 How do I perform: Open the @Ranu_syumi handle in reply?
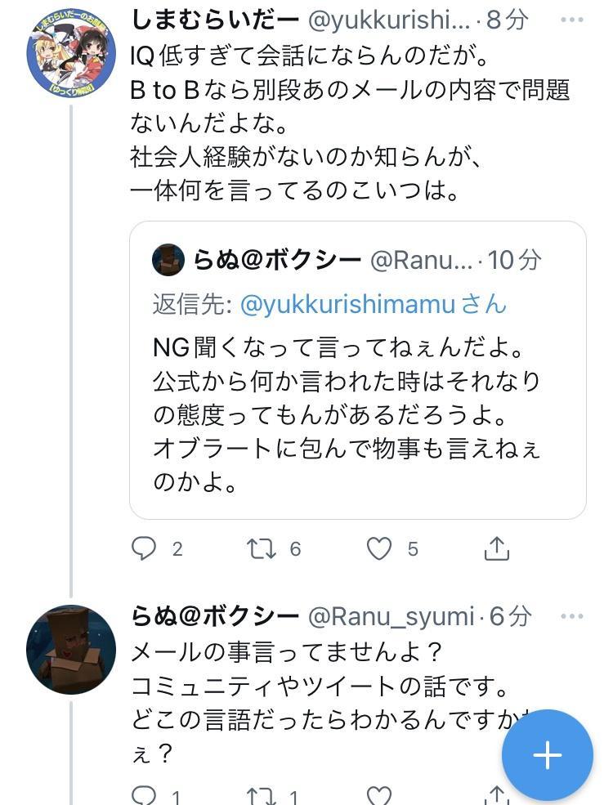pos(391,615)
